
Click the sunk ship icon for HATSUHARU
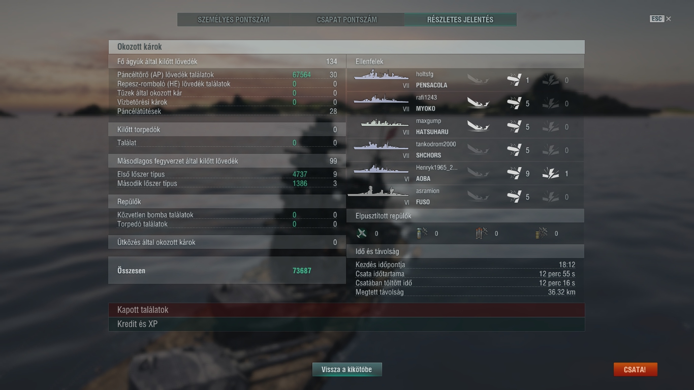tap(478, 126)
